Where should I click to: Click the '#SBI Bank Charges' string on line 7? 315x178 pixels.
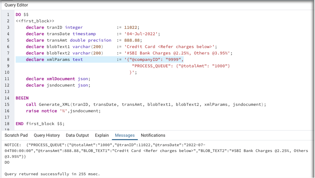(x=177, y=53)
